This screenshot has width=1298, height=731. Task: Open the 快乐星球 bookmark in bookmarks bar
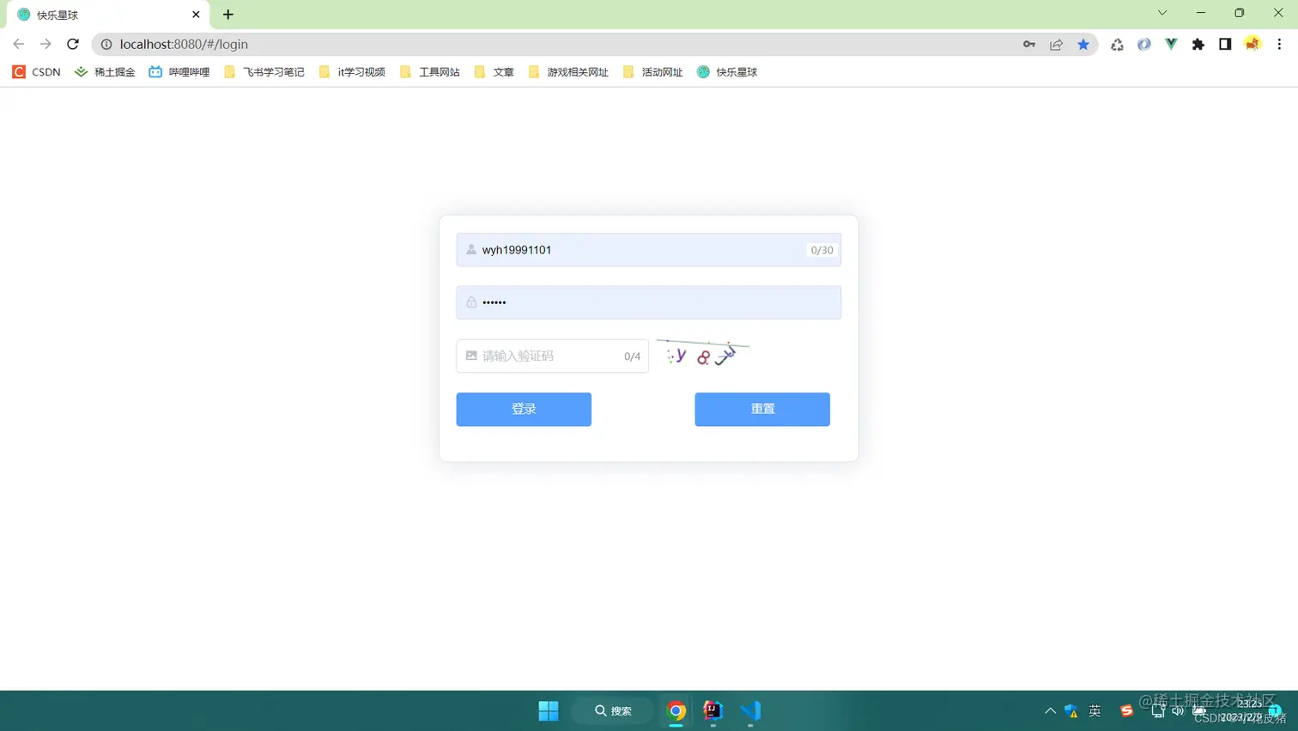pos(727,72)
